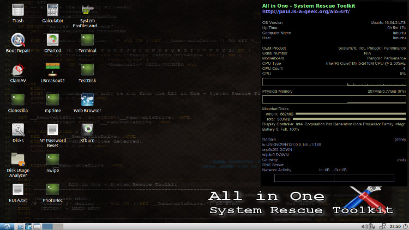Click the cdrom 662MiB disk usage bar
Viewport: 409px width, 230px height.
point(351,114)
